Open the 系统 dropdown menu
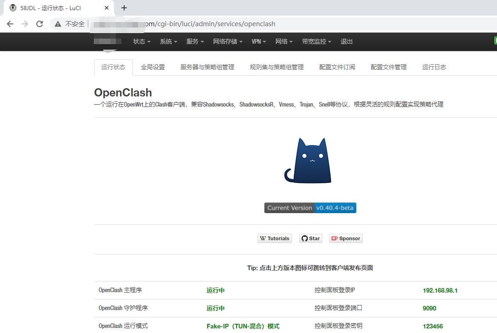The image size is (497, 333). (x=168, y=41)
